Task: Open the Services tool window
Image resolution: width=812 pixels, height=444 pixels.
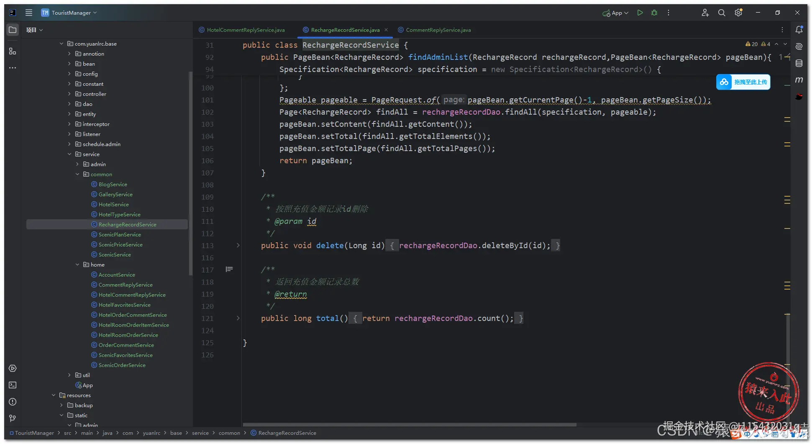Action: coord(13,368)
